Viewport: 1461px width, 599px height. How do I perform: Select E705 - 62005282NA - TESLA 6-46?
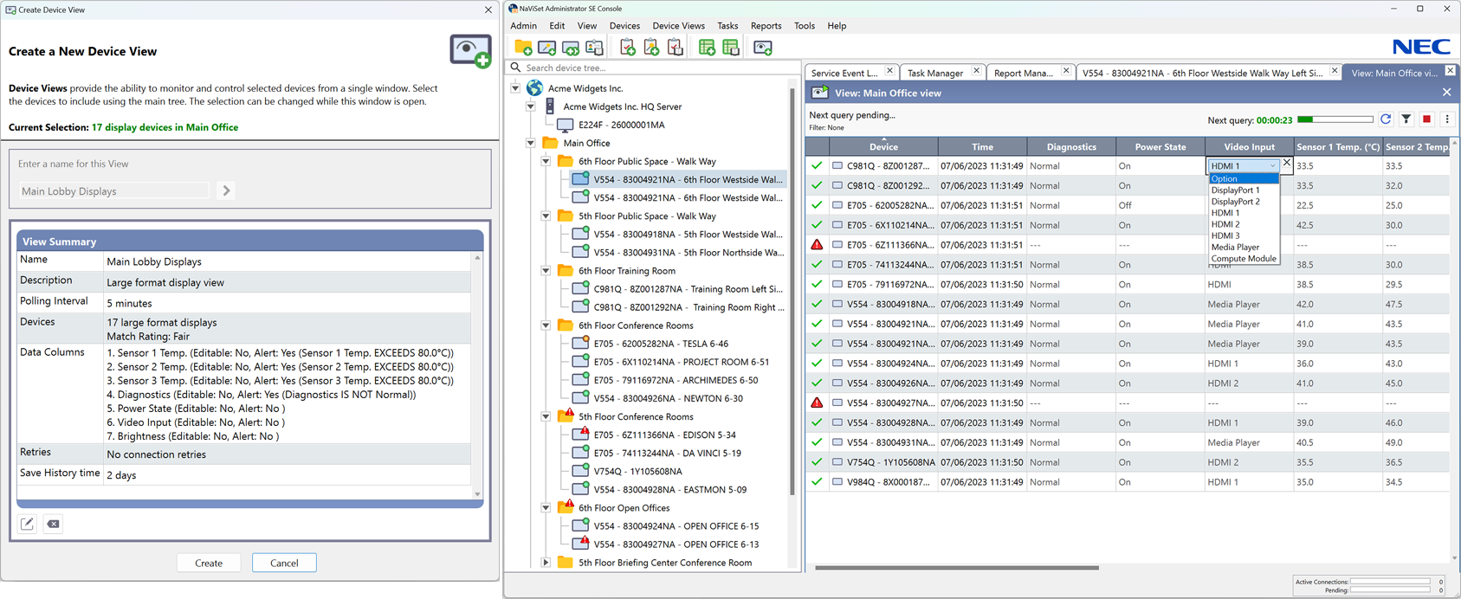click(661, 344)
